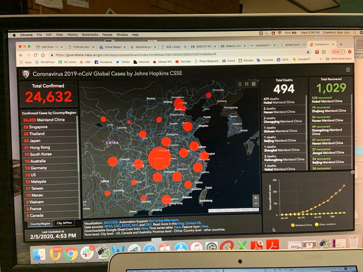Bookmark this page with the star

click(308, 52)
